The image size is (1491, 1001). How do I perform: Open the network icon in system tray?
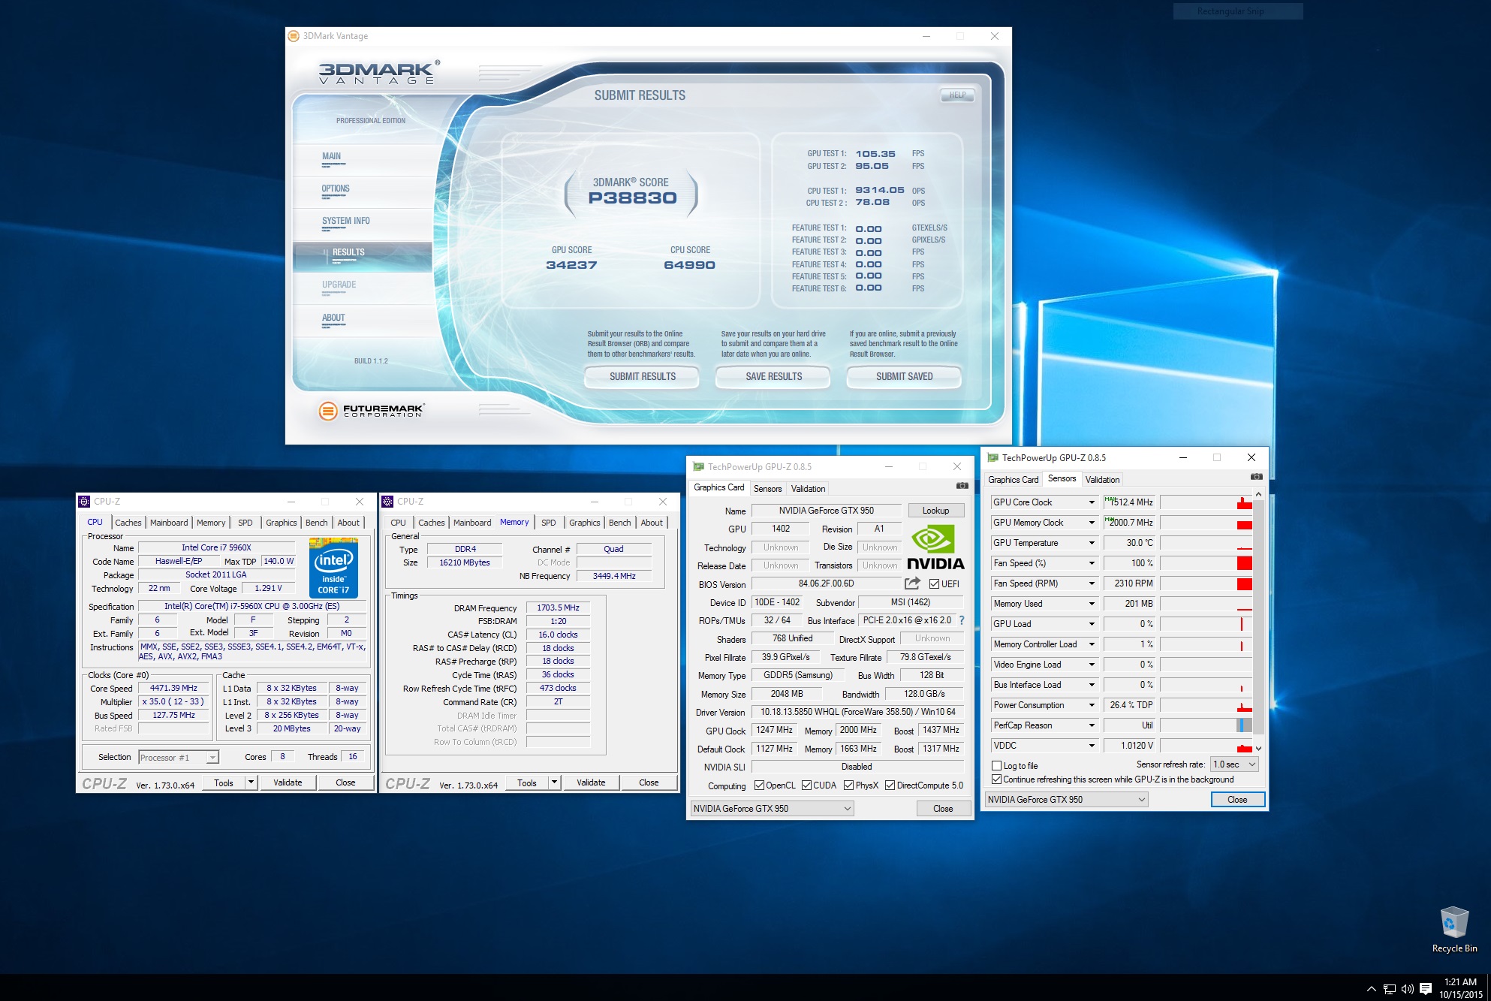[1390, 988]
